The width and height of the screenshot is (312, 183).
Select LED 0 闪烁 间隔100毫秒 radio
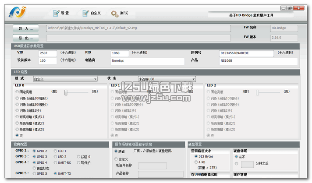pos(17,98)
